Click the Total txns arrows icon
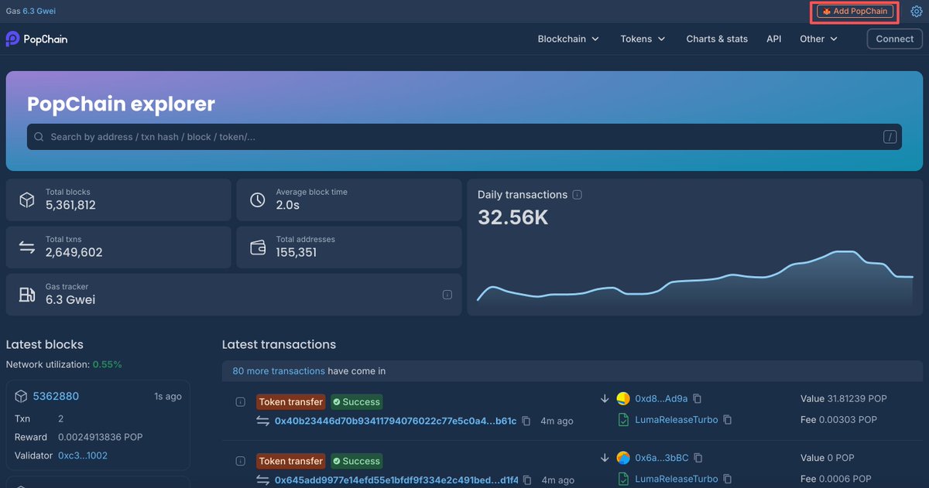 point(27,247)
